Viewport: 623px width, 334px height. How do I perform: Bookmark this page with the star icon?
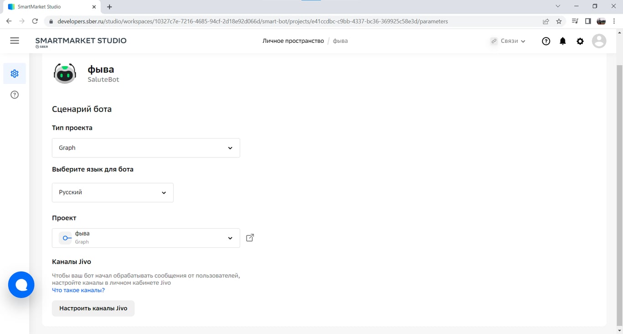click(x=559, y=21)
